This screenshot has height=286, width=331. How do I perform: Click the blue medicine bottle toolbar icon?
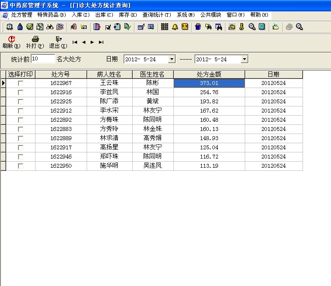point(20,27)
